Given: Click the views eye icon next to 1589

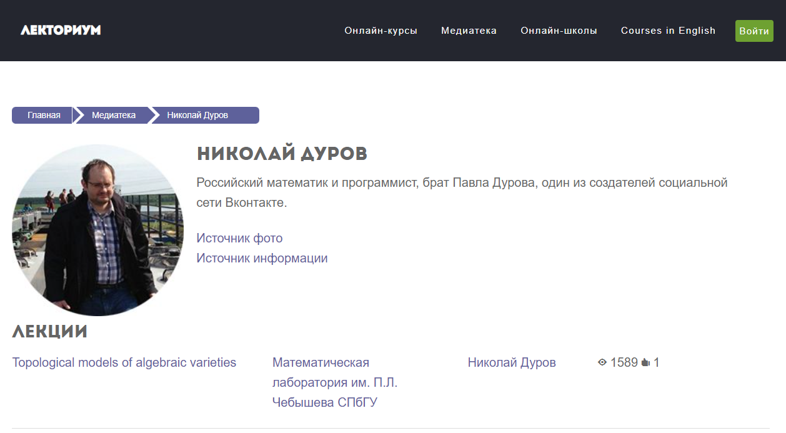Looking at the screenshot, I should click(602, 362).
